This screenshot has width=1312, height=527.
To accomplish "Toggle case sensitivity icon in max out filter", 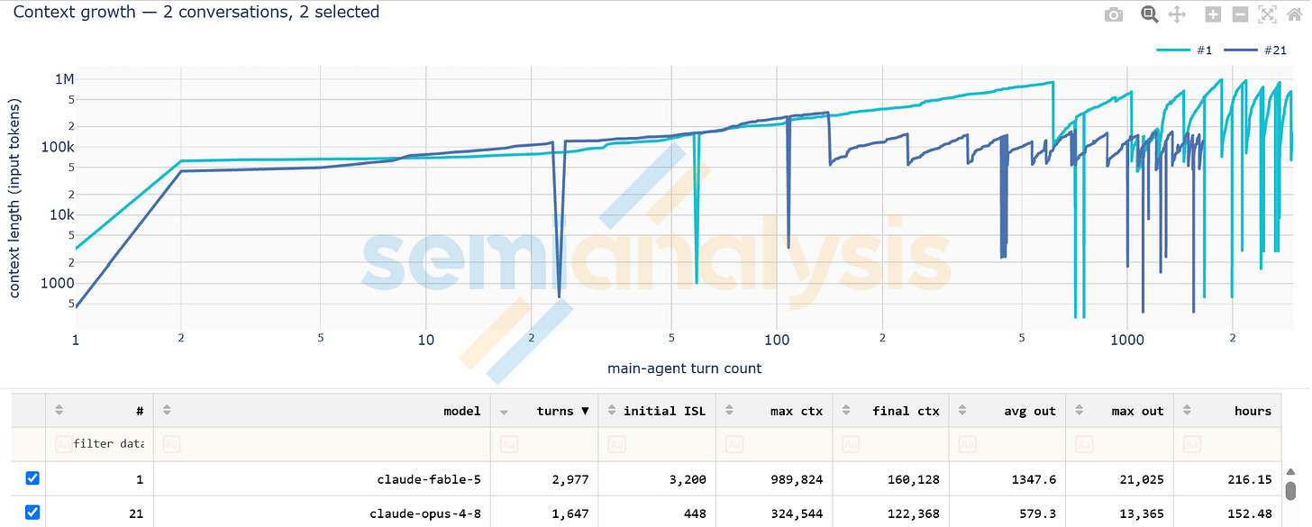I will [x=1084, y=443].
